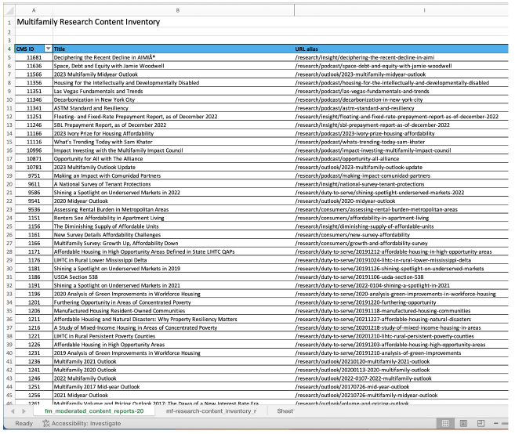Click CMS ID cell 11636

tap(34, 66)
